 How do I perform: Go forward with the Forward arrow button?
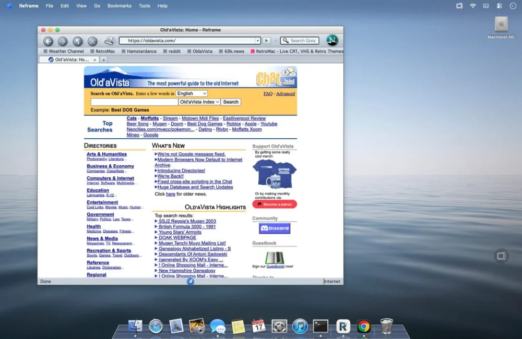63,41
